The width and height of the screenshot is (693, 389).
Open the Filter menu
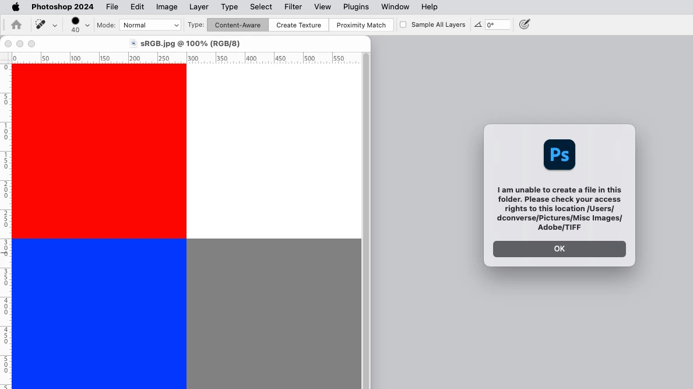pos(293,6)
